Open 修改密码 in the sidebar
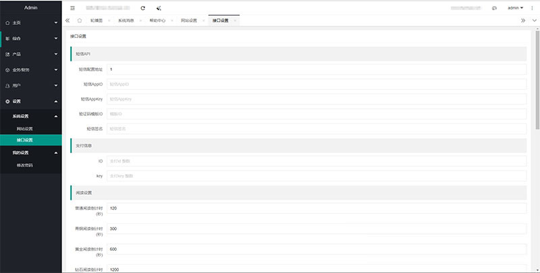The width and height of the screenshot is (540, 273). [25, 165]
